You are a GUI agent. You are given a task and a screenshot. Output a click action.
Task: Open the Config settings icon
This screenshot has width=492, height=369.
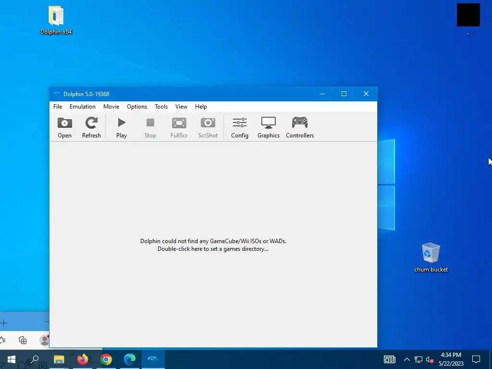tap(240, 123)
